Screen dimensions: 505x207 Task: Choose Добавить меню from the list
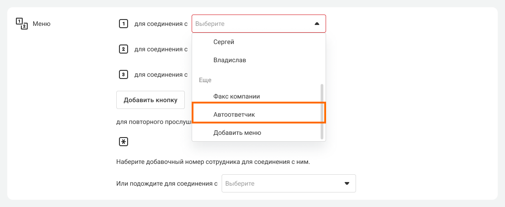pyautogui.click(x=237, y=133)
